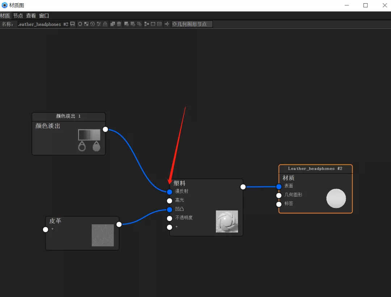Click the 漫反射 input socket on 塑料 node
Screen dimensions: 391x297
(169, 192)
